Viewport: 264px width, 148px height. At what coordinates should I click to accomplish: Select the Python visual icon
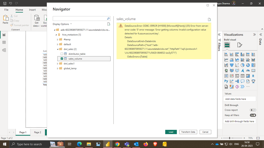(226, 81)
